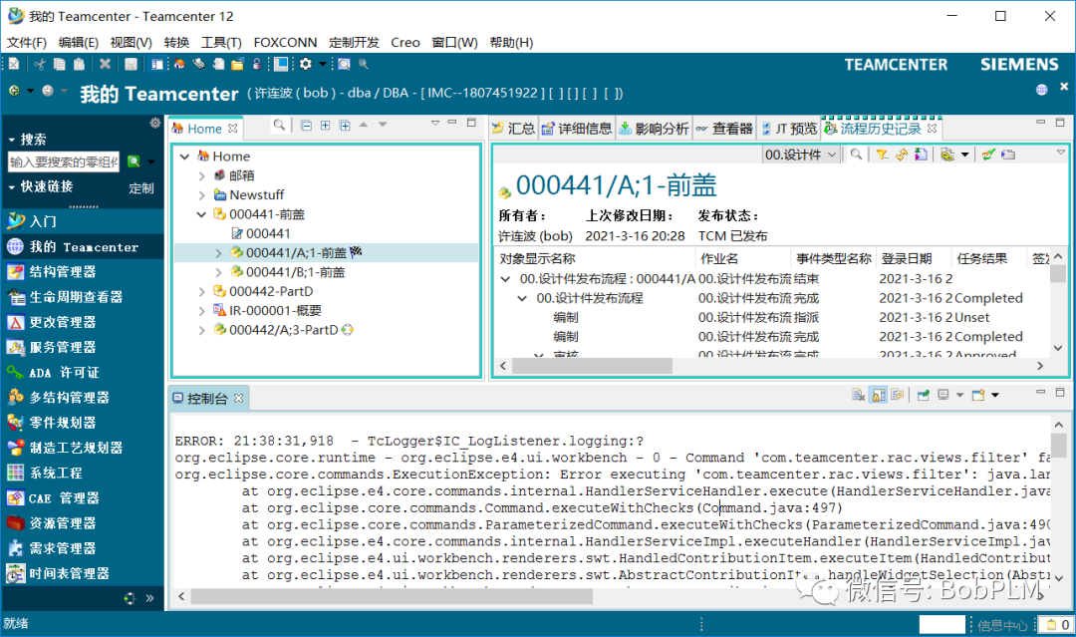Click the 对象显示名称 column header
1076x637 pixels.
coord(537,259)
